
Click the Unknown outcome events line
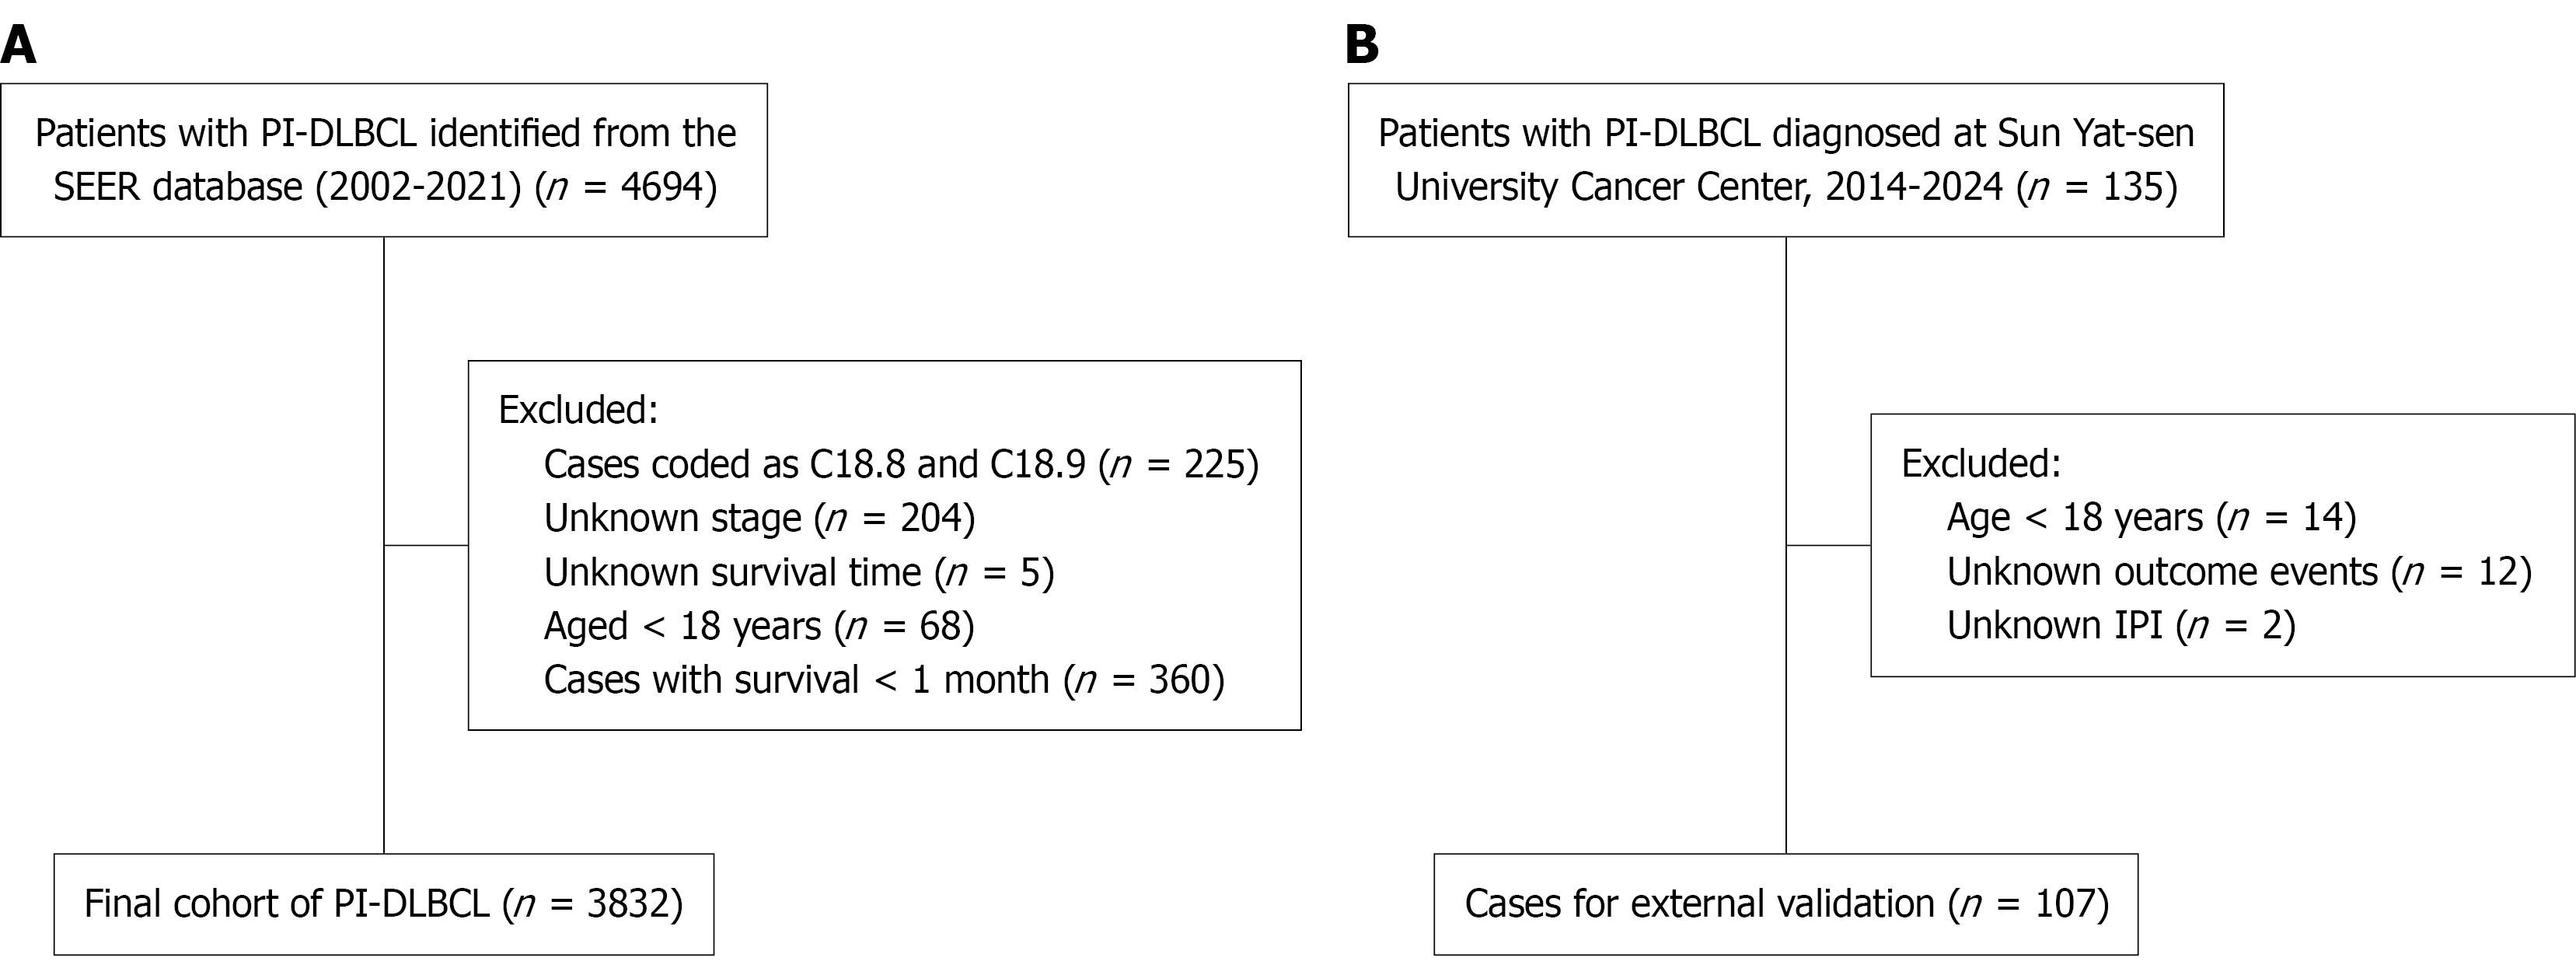[2238, 572]
